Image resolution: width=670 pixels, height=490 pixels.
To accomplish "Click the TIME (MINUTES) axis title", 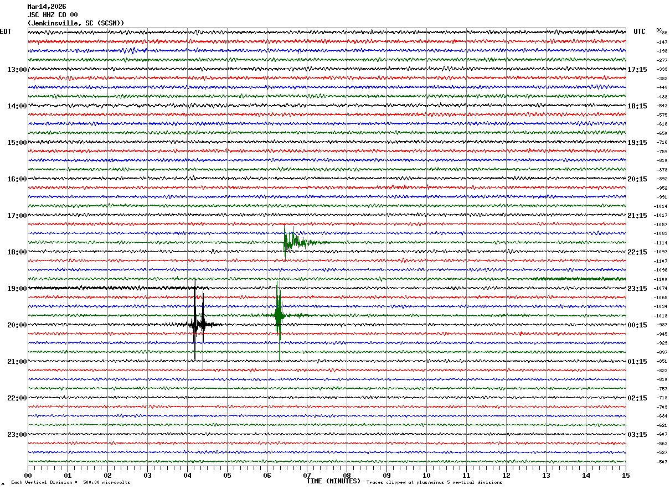I will 333,481.
